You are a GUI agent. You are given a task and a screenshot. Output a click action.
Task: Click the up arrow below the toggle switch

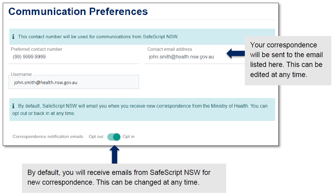pyautogui.click(x=114, y=154)
